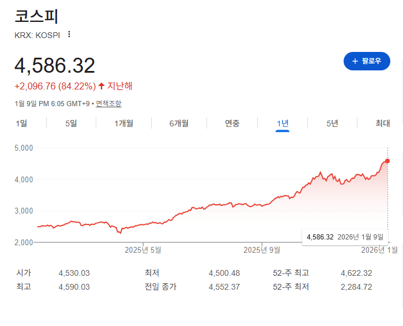Click the 2025년 5월 axis label

coord(143,250)
